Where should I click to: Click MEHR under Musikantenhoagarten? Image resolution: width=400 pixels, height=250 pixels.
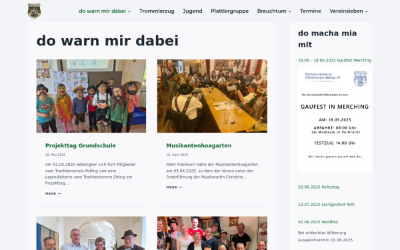[174, 187]
